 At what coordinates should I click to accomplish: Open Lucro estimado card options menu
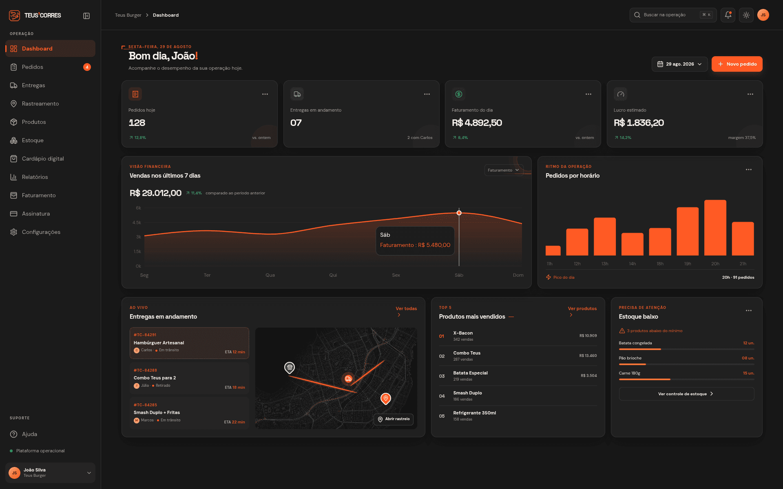(750, 94)
